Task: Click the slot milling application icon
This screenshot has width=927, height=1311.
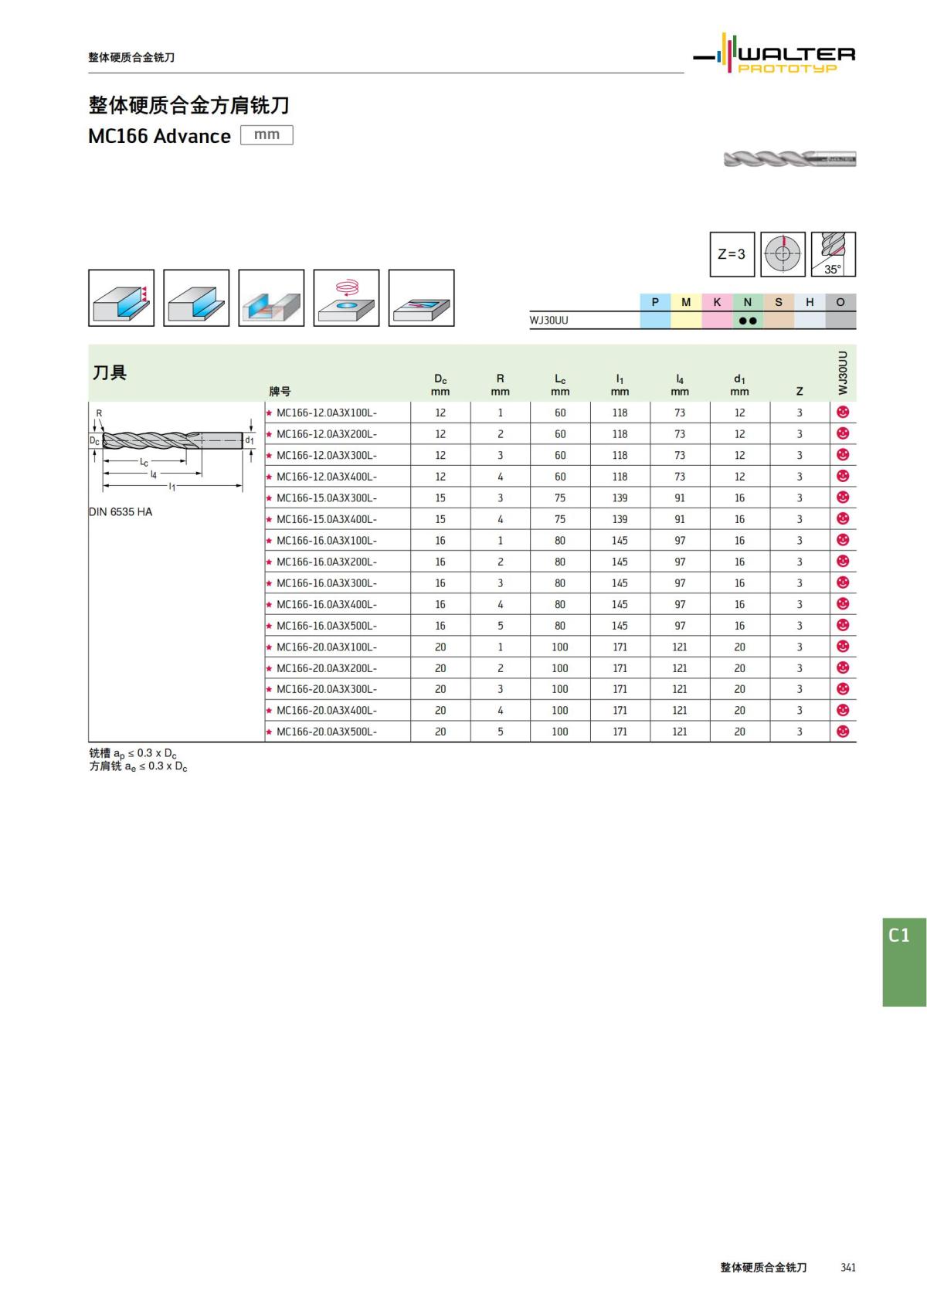Action: 271,298
